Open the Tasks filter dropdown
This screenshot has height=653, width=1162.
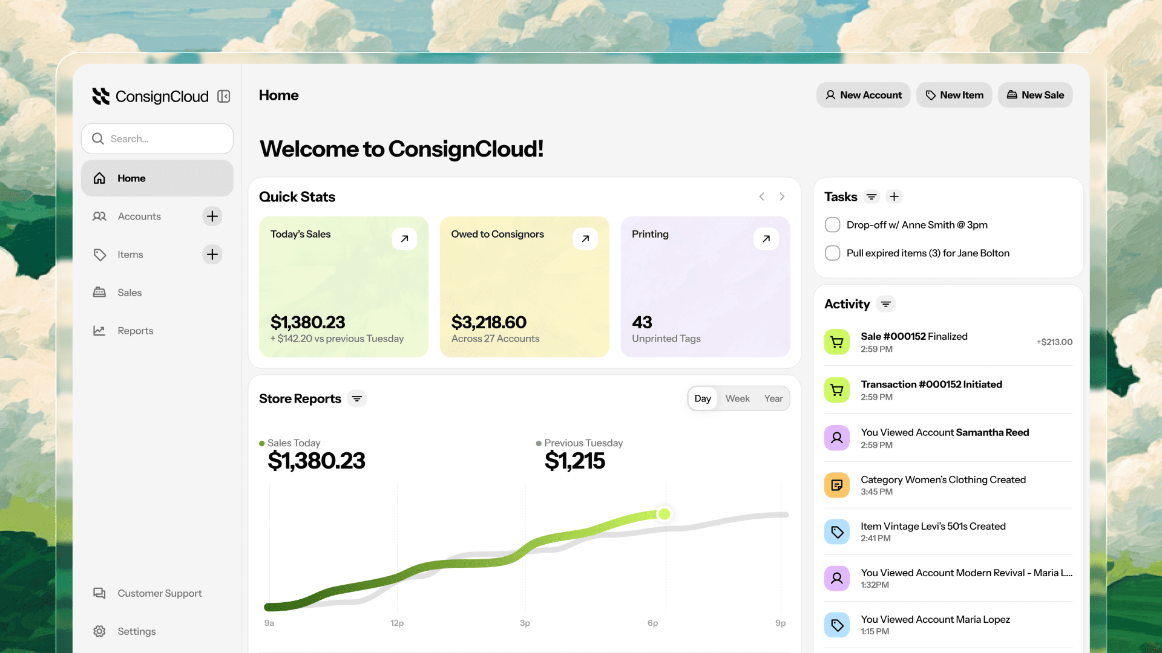pos(871,197)
